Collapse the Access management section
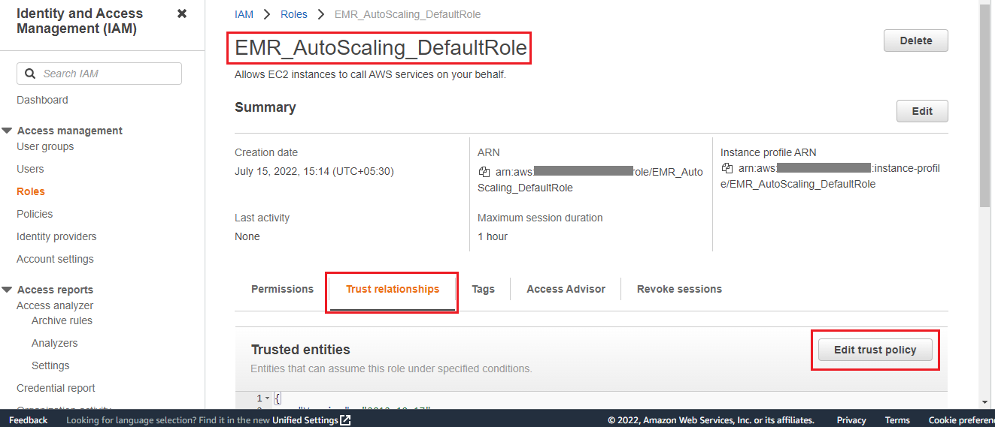Screen dimensions: 995x427 point(7,131)
